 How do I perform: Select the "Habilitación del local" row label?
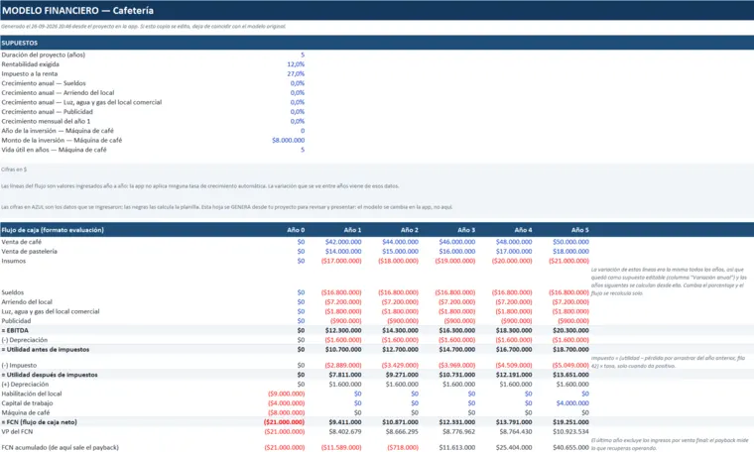32,394
